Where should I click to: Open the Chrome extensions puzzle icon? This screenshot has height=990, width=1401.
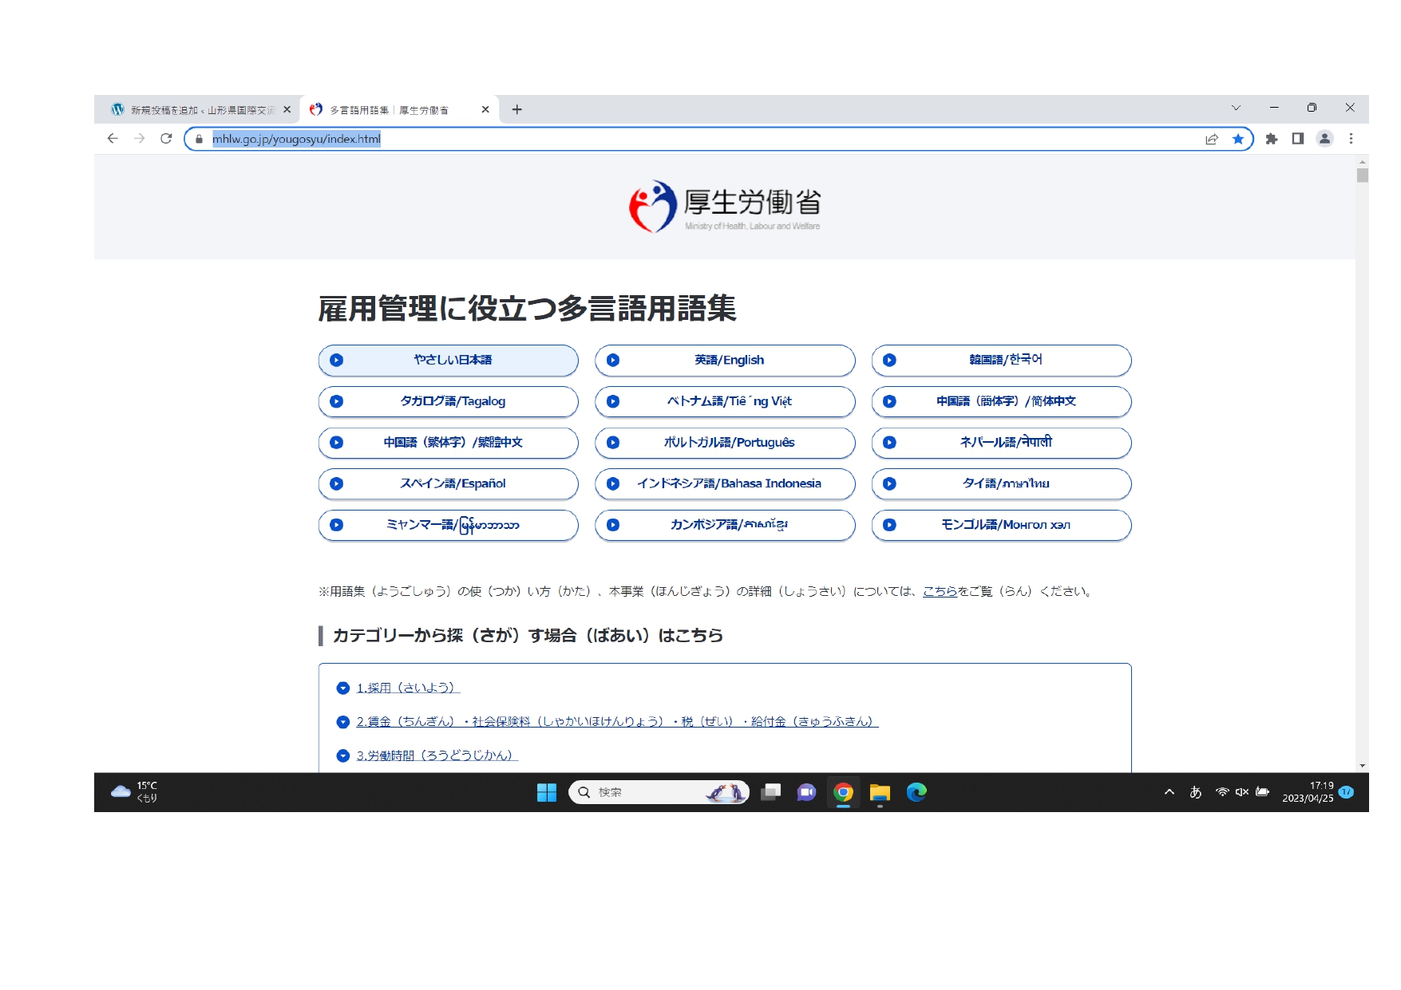(1272, 139)
